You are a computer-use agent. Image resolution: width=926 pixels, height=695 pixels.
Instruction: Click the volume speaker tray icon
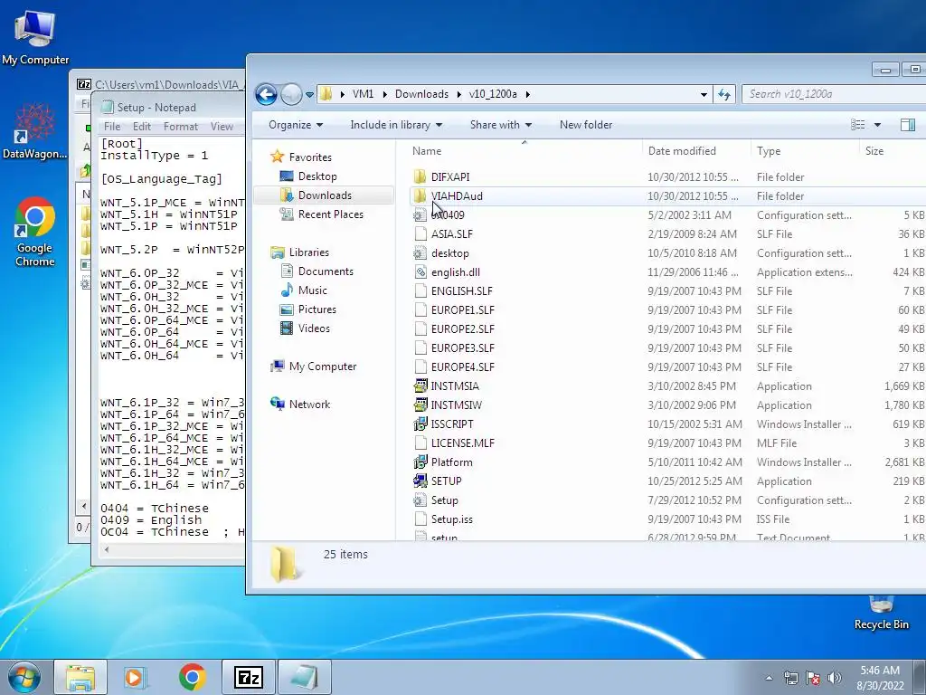pyautogui.click(x=835, y=678)
